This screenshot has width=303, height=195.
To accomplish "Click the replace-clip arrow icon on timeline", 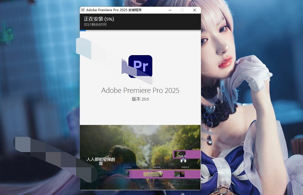I will pyautogui.click(x=183, y=160).
